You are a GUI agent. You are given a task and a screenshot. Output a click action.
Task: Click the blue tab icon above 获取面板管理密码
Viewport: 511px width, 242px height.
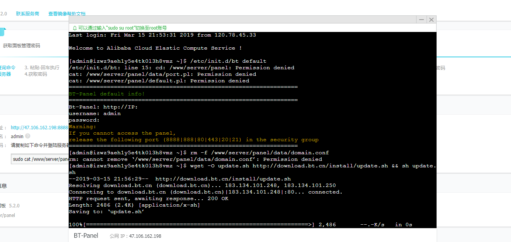click(x=2, y=32)
